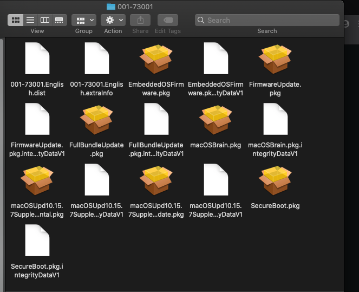
Task: Select document icon after Supple...date.pkg package
Action: (216, 179)
